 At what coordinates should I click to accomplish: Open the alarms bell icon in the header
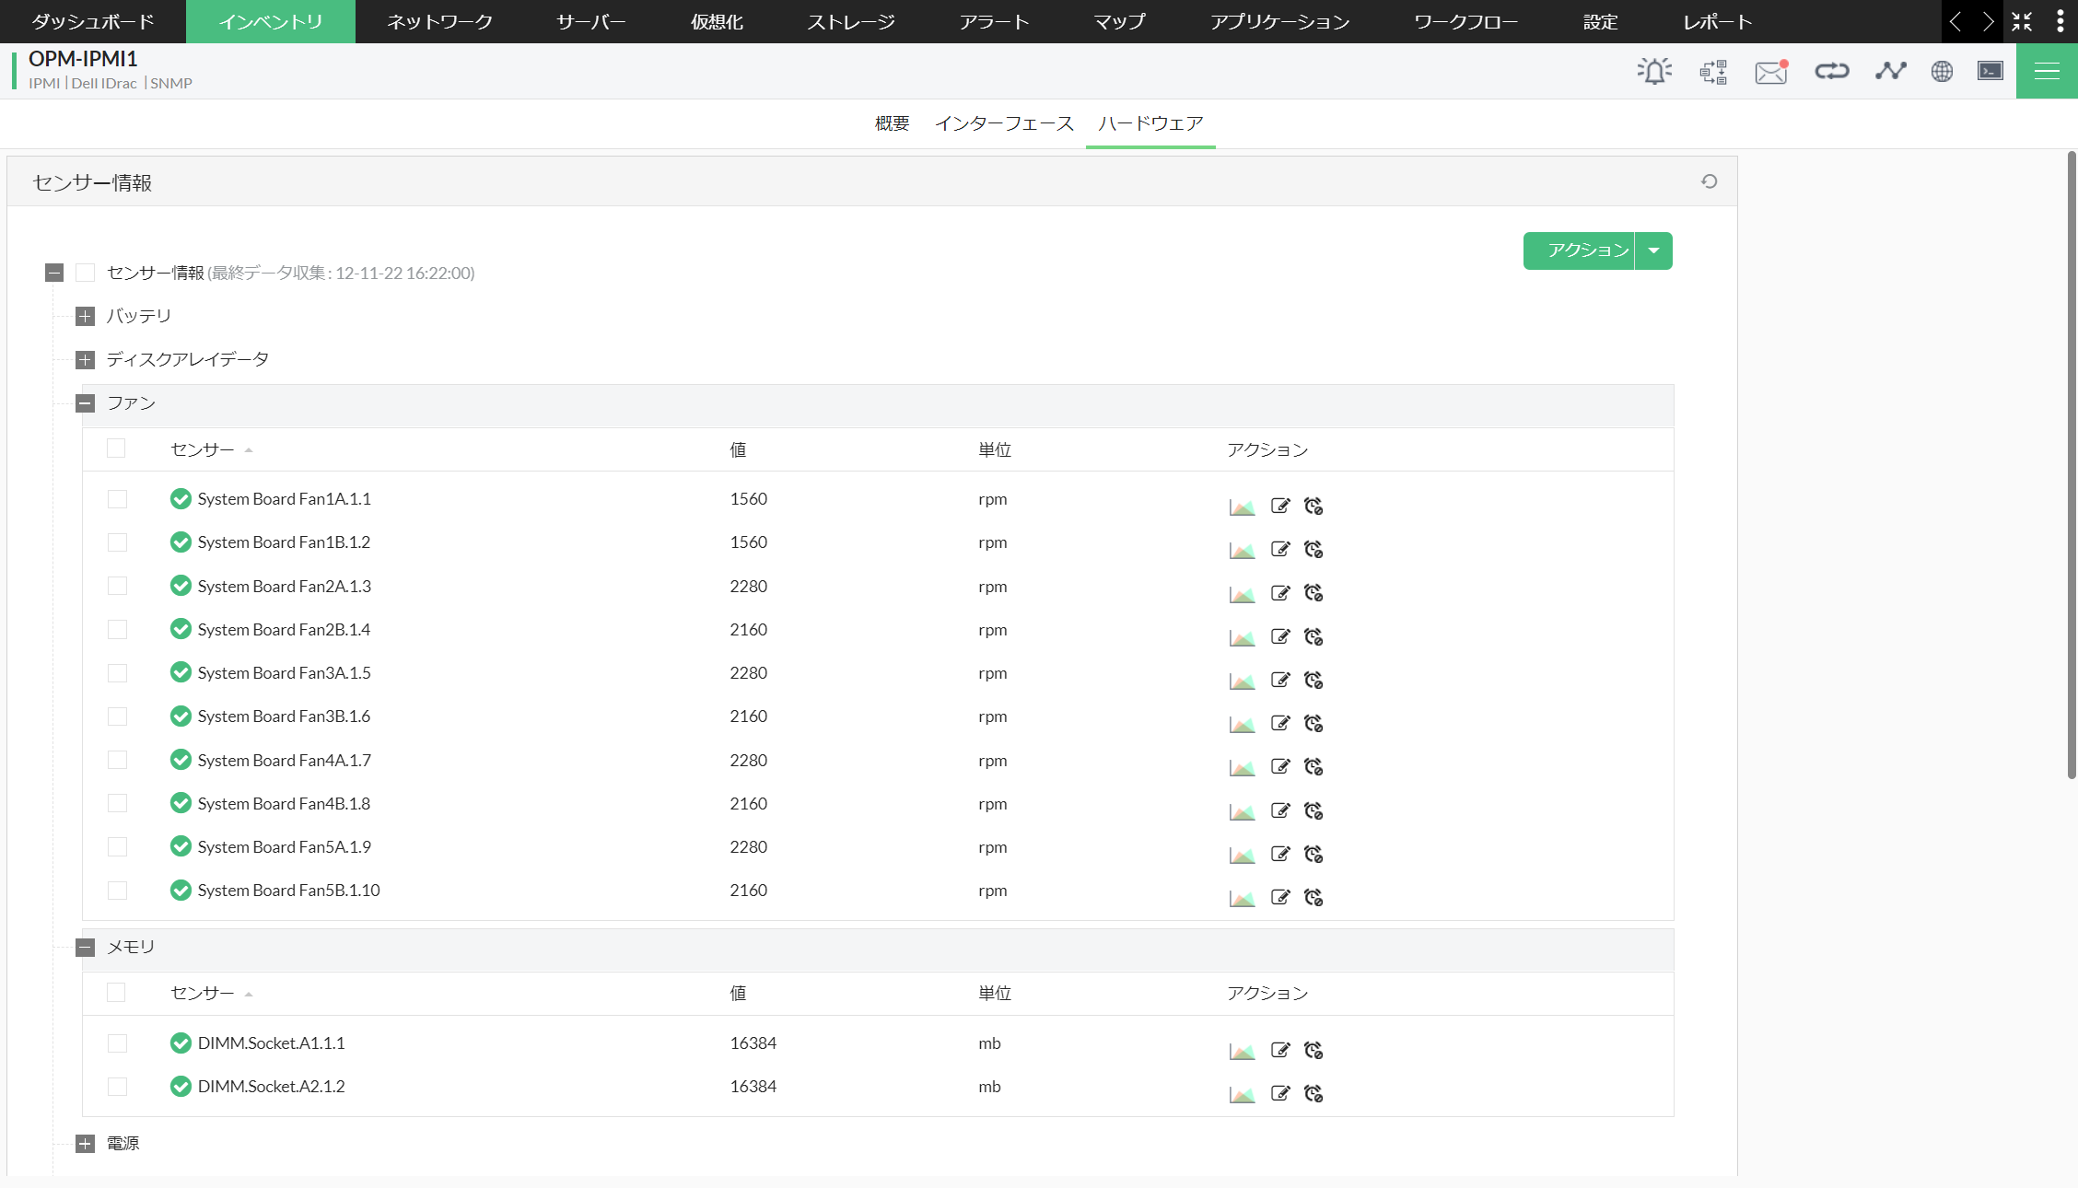(1653, 71)
